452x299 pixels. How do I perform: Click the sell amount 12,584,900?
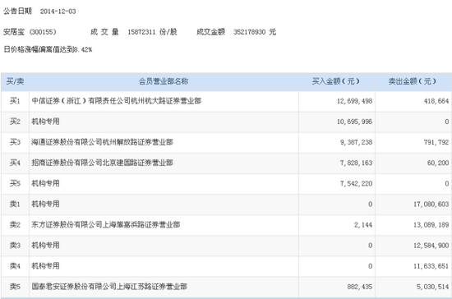pyautogui.click(x=431, y=246)
